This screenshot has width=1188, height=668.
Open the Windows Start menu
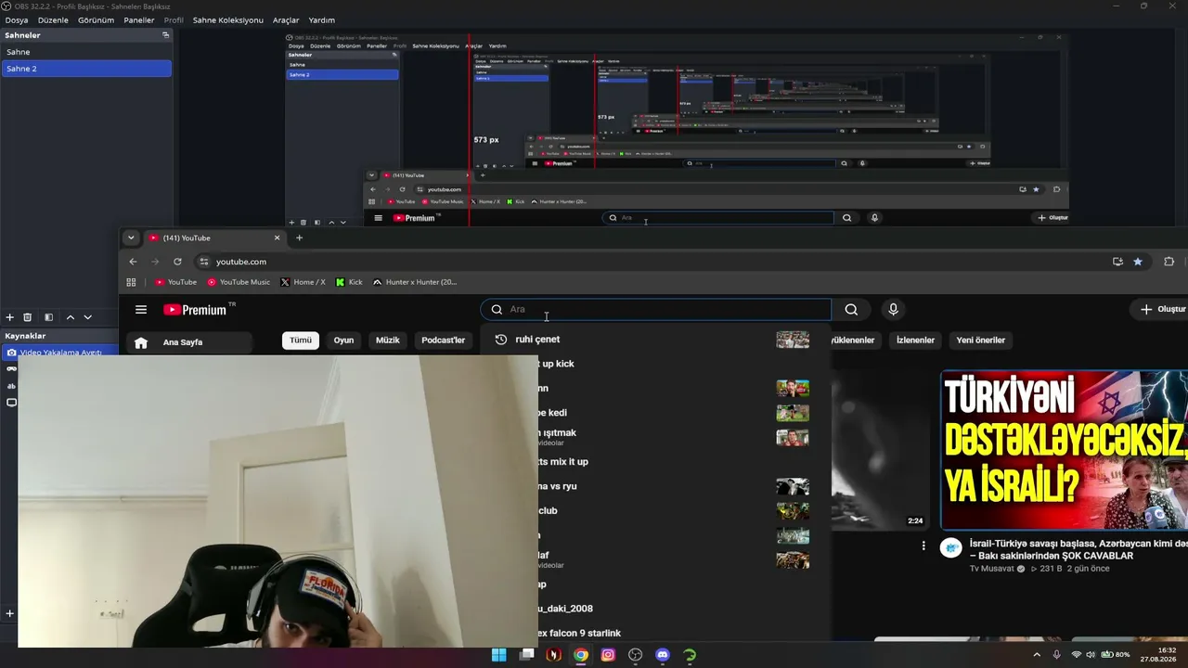click(498, 655)
